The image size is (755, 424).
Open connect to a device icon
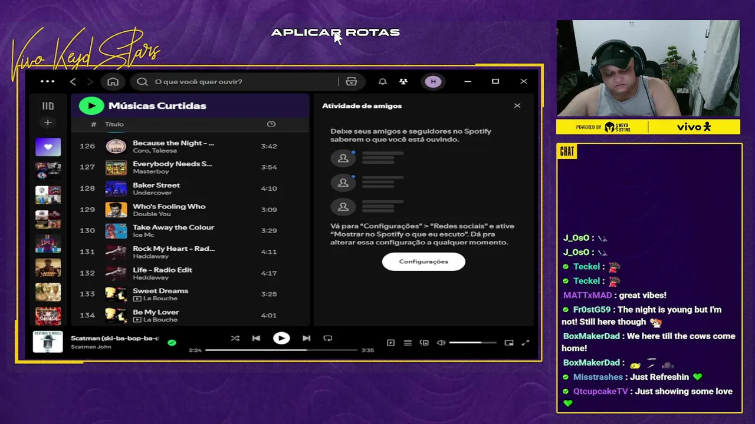pyautogui.click(x=424, y=343)
